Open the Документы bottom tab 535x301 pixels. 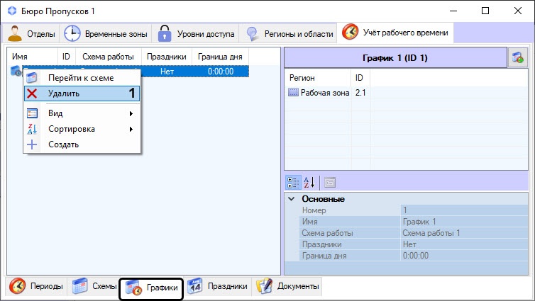pyautogui.click(x=288, y=287)
